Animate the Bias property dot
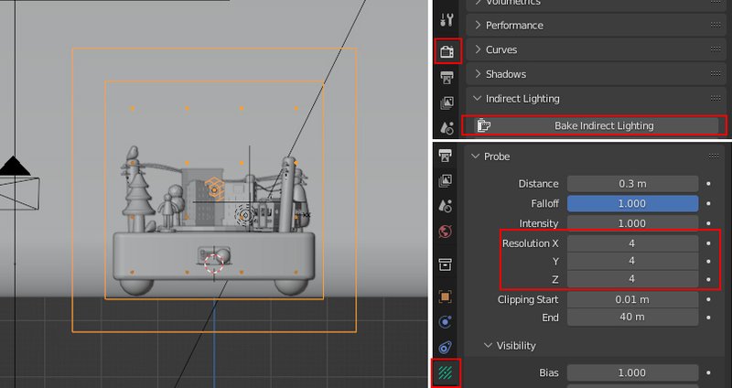 [708, 372]
